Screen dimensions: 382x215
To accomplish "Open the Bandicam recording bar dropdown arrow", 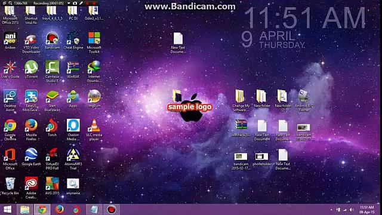I will point(69,4).
